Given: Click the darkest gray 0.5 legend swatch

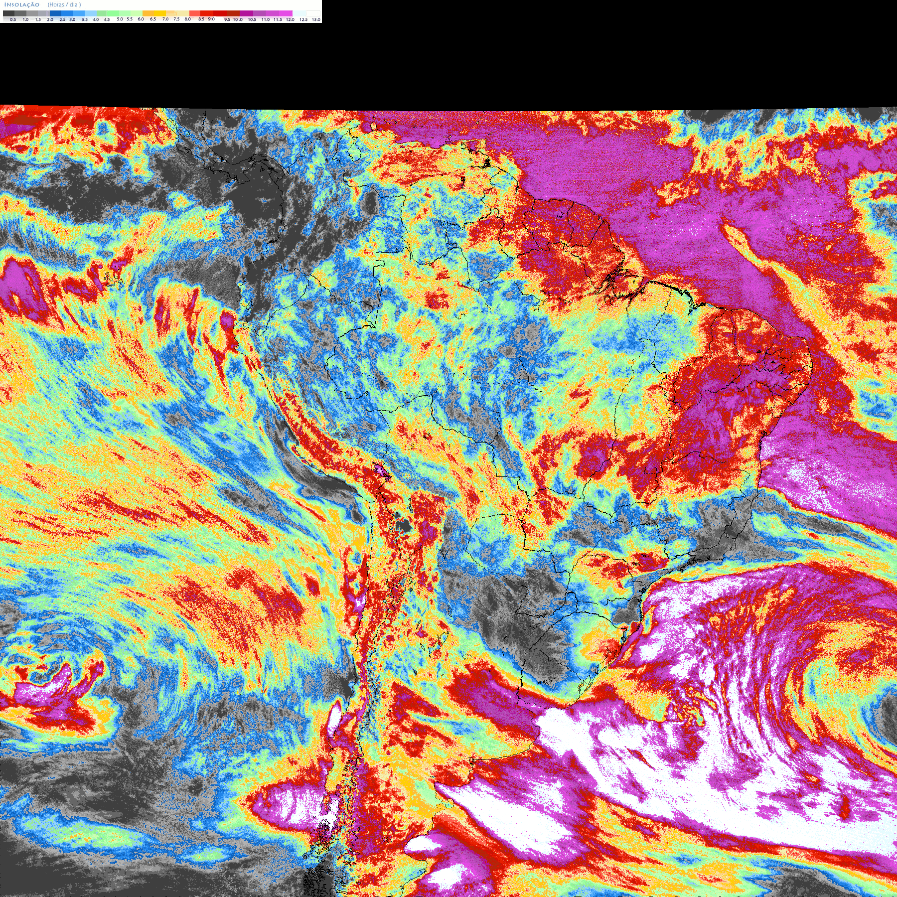Looking at the screenshot, I should click(x=8, y=13).
